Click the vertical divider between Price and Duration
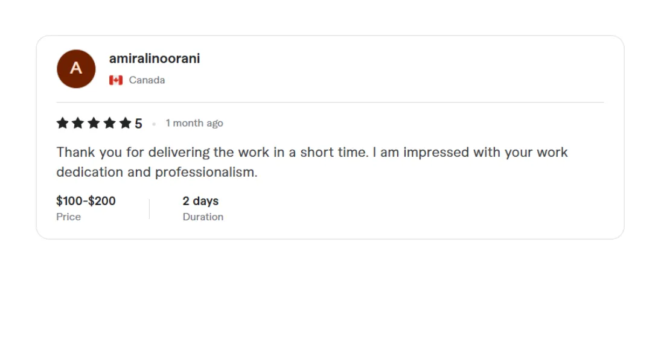 (149, 209)
